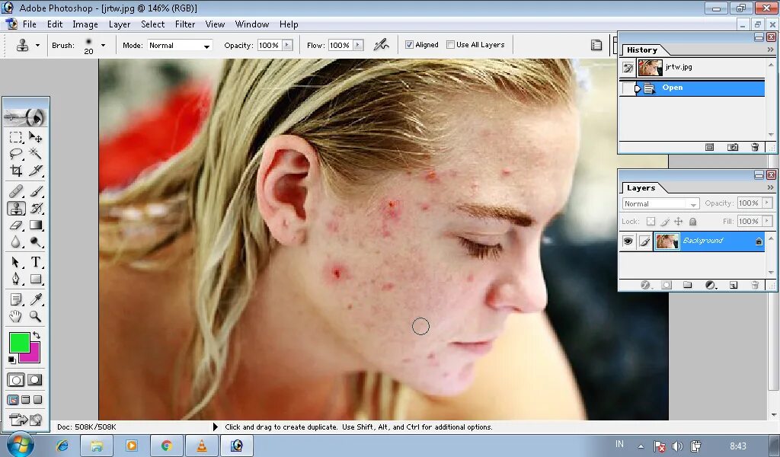Select the History Brush tool

click(x=35, y=208)
